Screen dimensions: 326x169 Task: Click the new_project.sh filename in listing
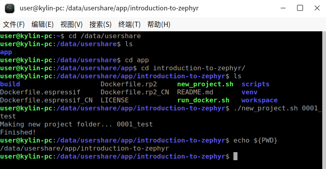(x=205, y=84)
